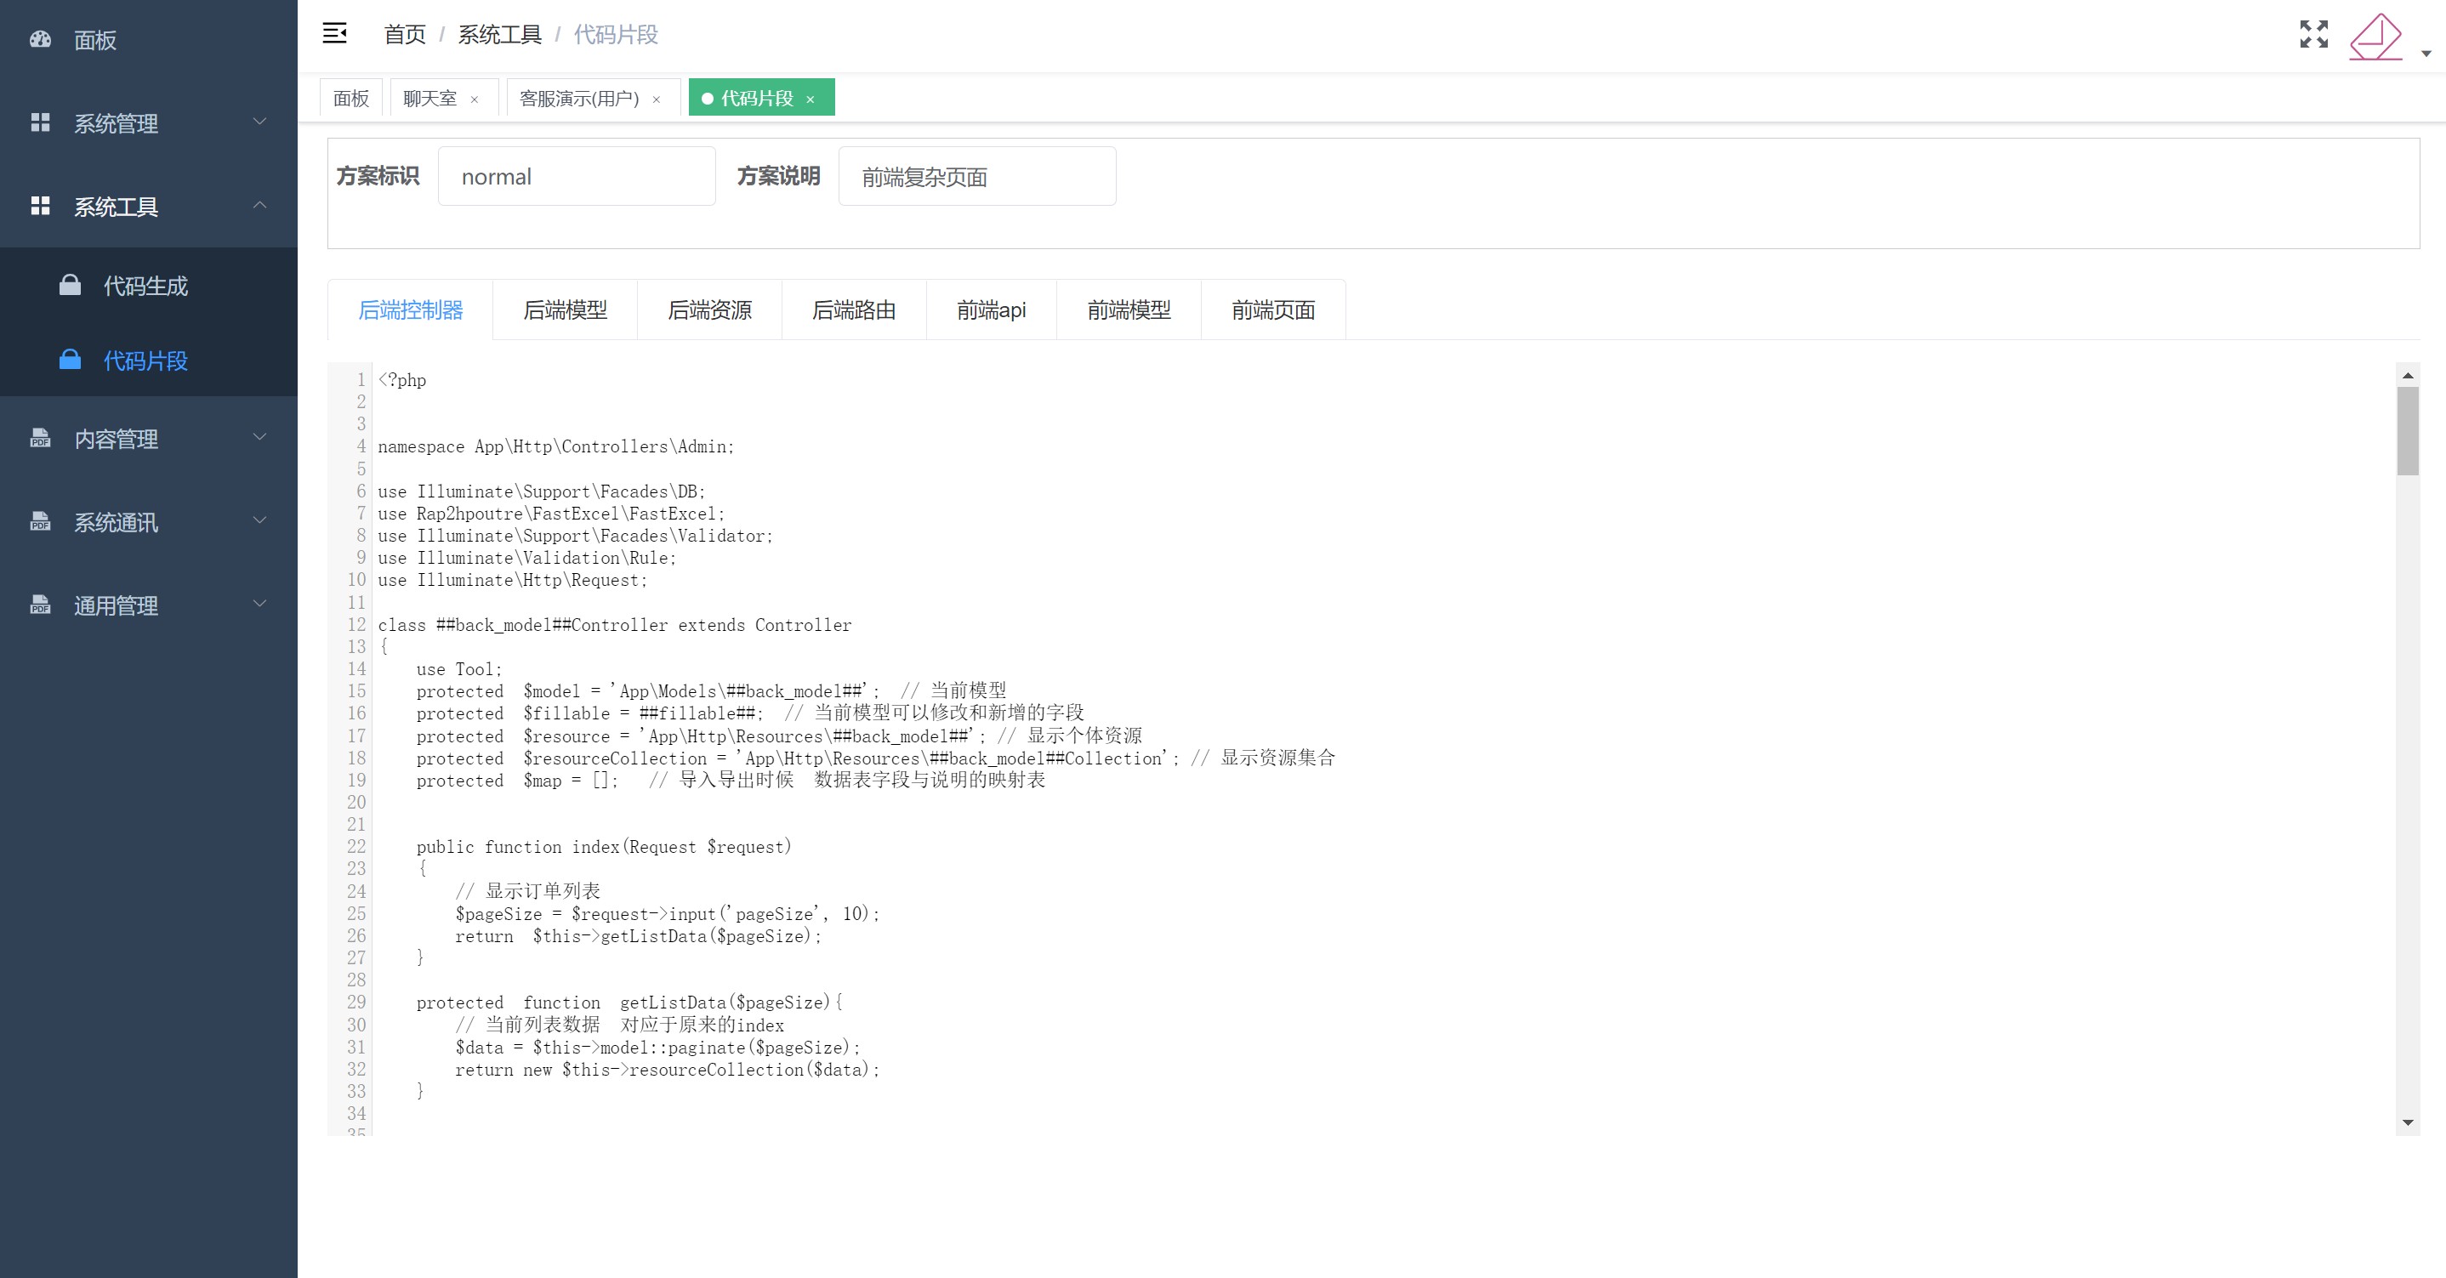Click the lock icon beside 代码片段
This screenshot has height=1278, width=2446.
click(x=71, y=360)
